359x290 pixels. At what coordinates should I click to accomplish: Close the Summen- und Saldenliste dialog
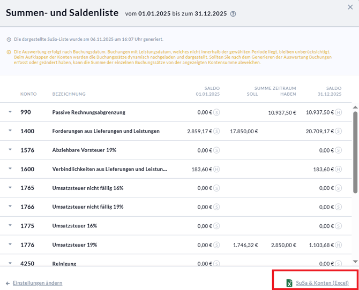coord(350,7)
